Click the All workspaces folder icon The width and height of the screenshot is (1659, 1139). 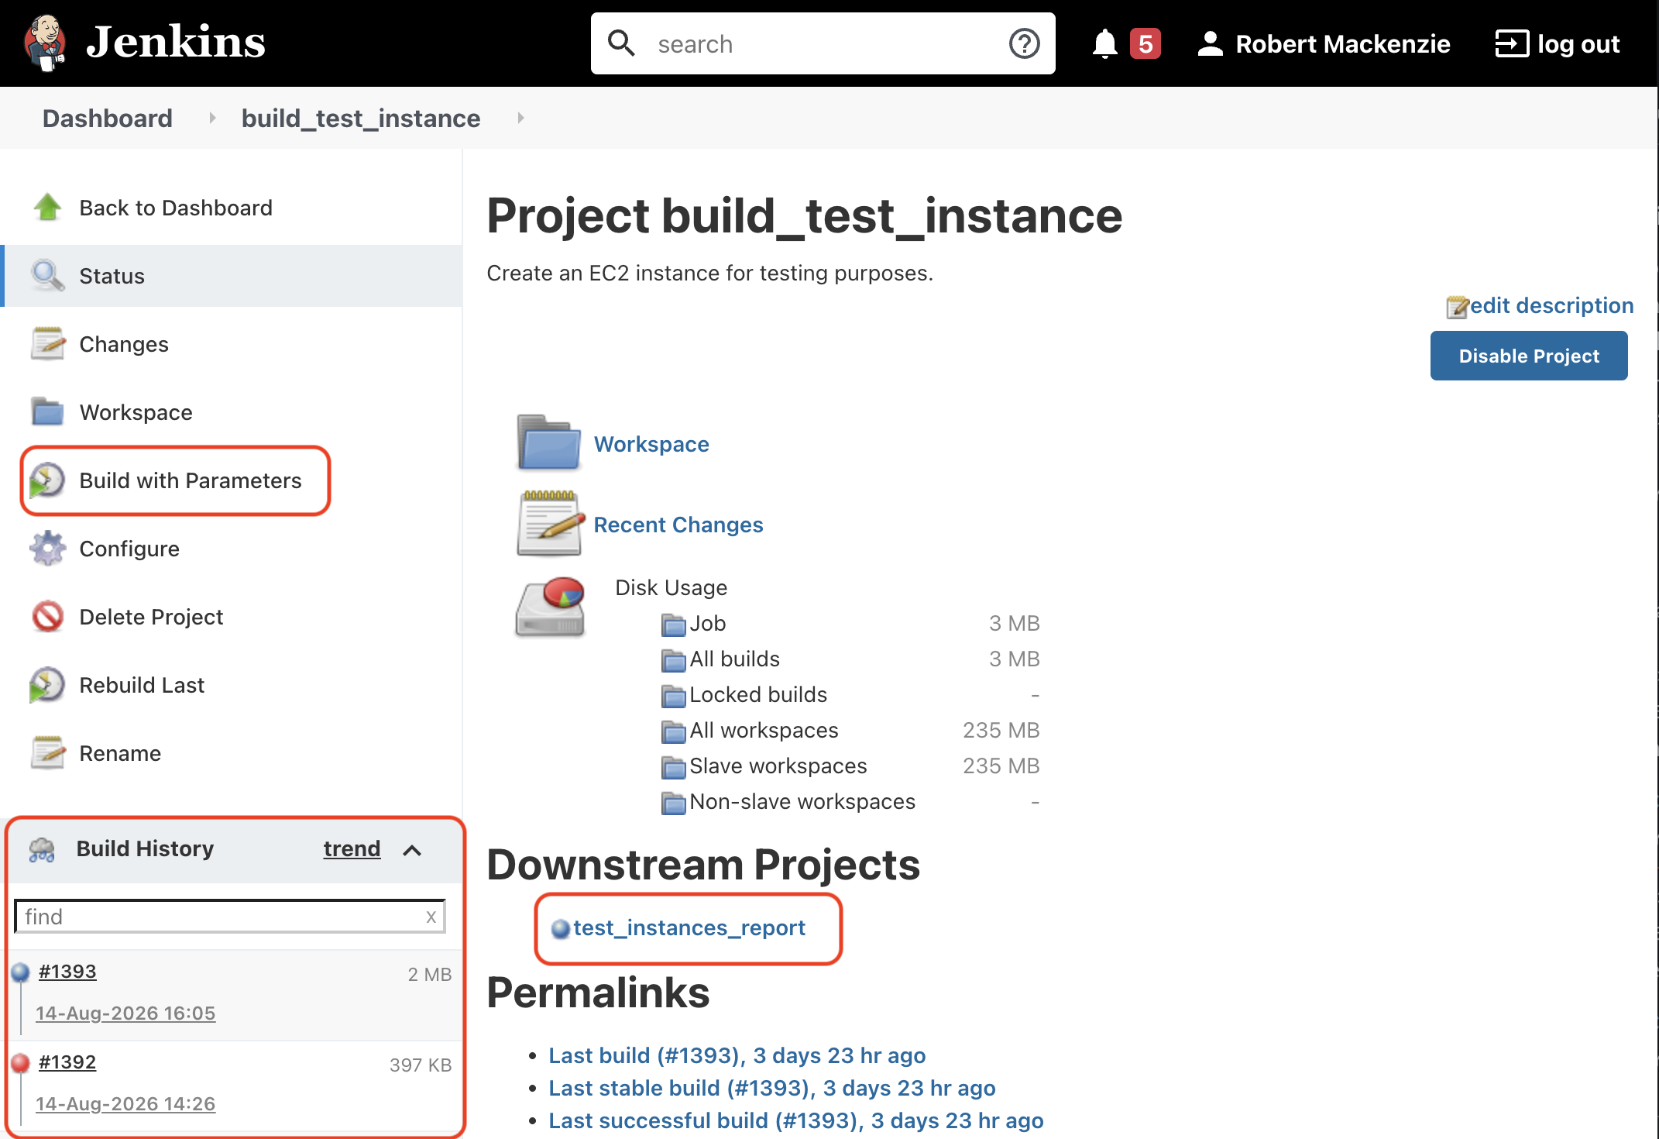(674, 731)
